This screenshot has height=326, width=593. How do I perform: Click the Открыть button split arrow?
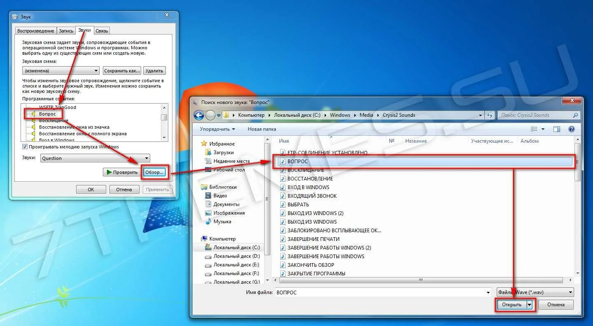tap(530, 305)
